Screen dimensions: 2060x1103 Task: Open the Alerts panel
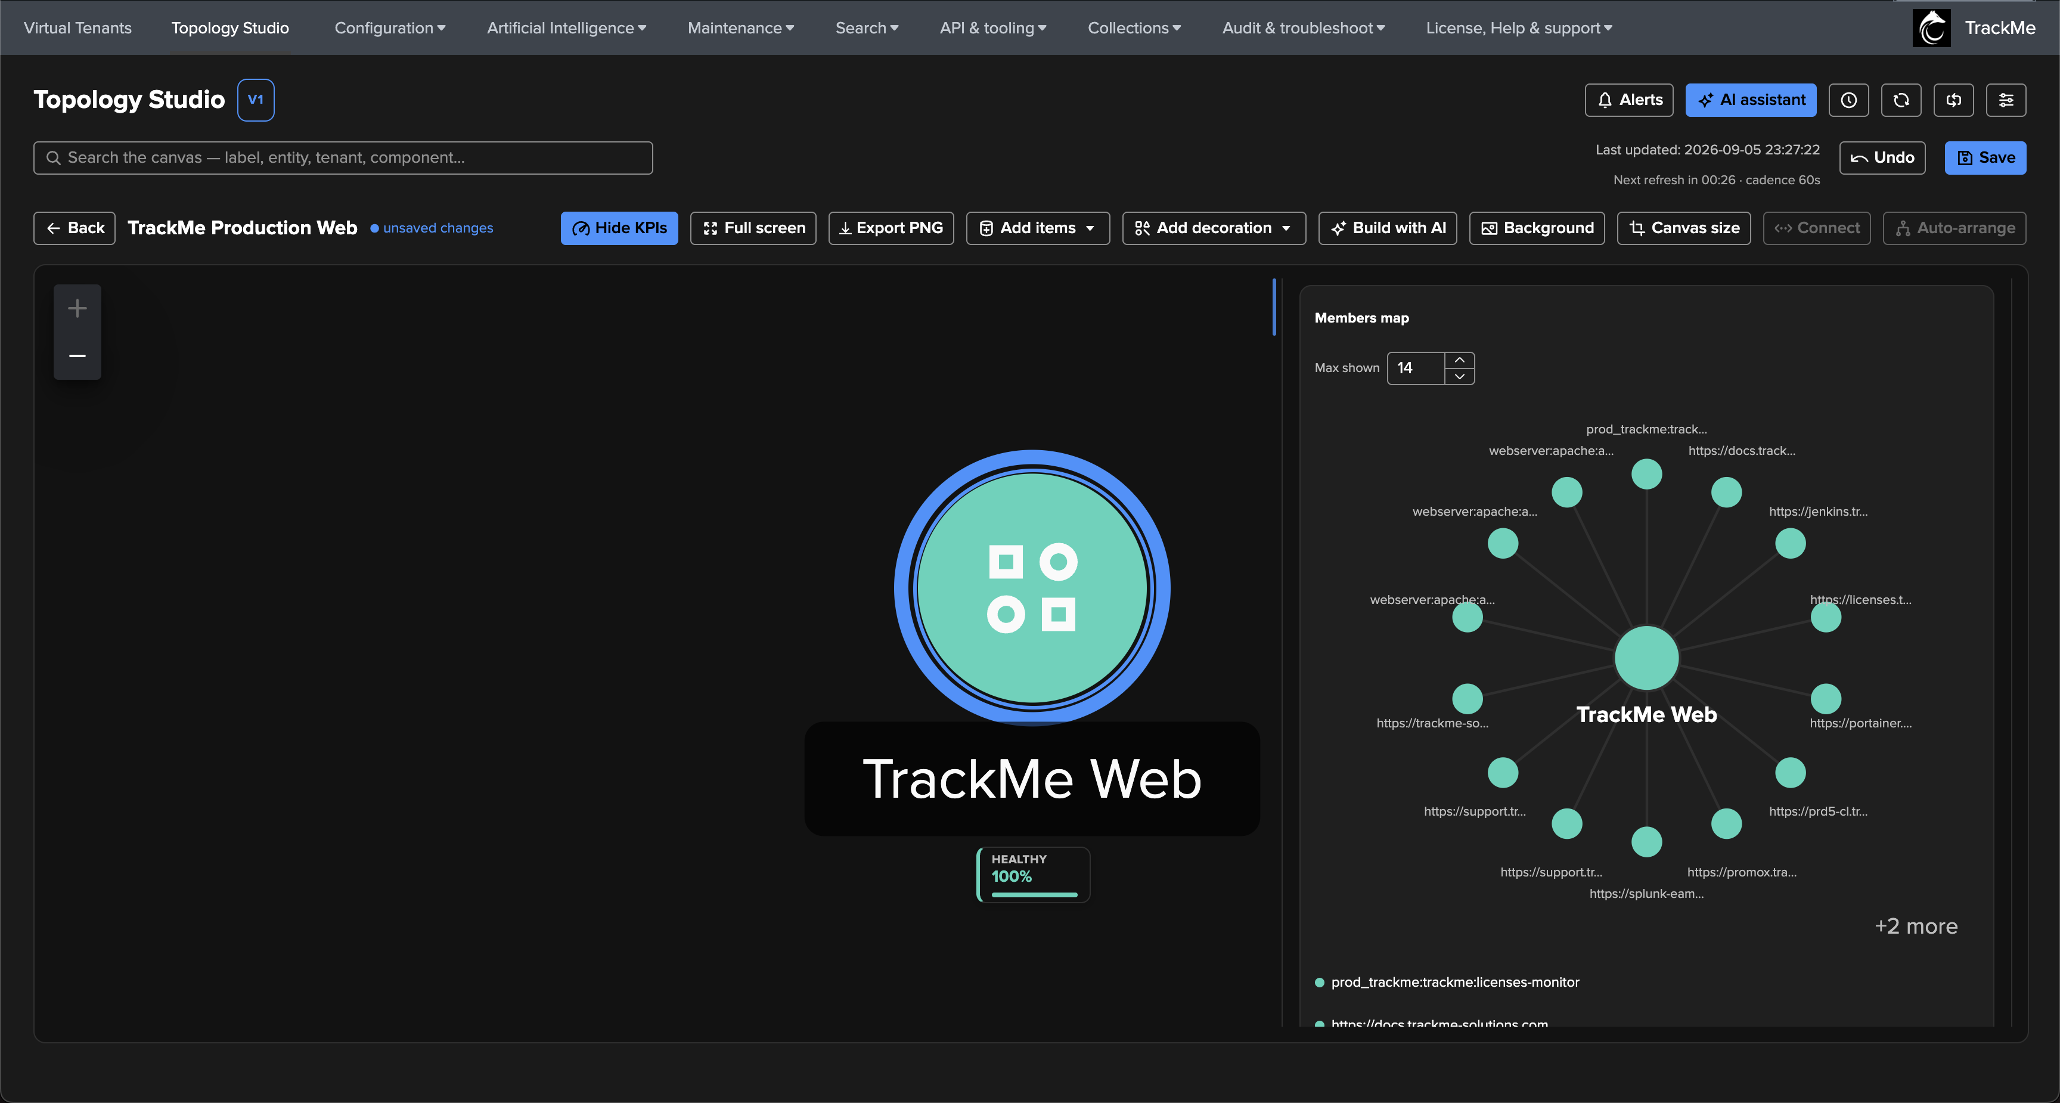1629,100
